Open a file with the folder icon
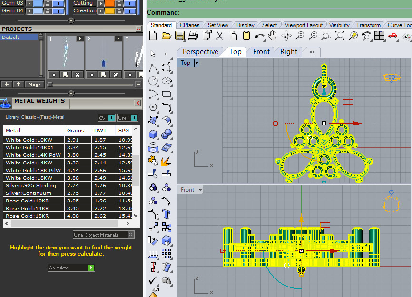 tap(167, 36)
